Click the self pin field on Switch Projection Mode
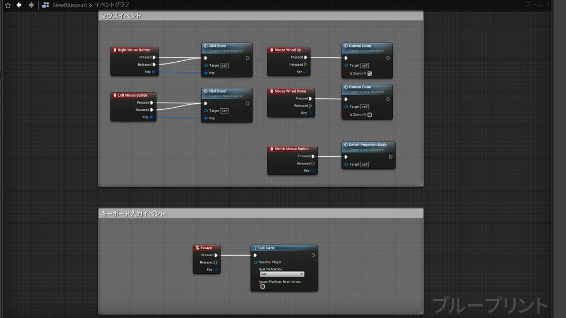 click(365, 164)
